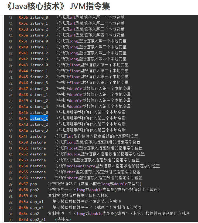Select the dup_x1 instruction text
The height and width of the screenshot is (223, 198).
coord(37,202)
